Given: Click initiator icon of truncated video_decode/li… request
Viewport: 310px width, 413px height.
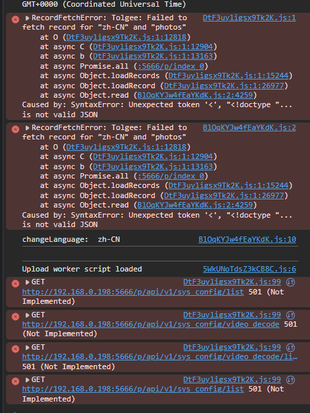Looking at the screenshot, I should click(290, 348).
